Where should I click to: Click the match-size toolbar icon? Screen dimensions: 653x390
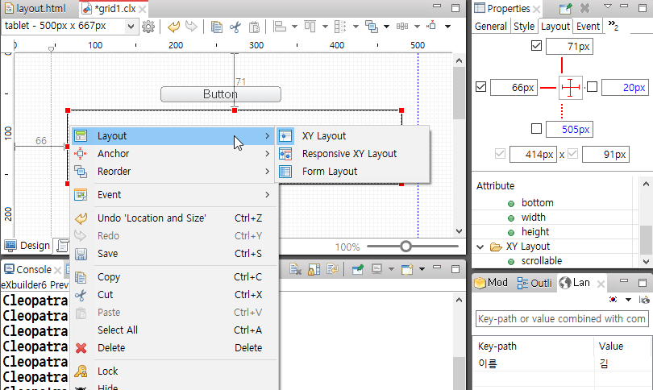click(310, 27)
